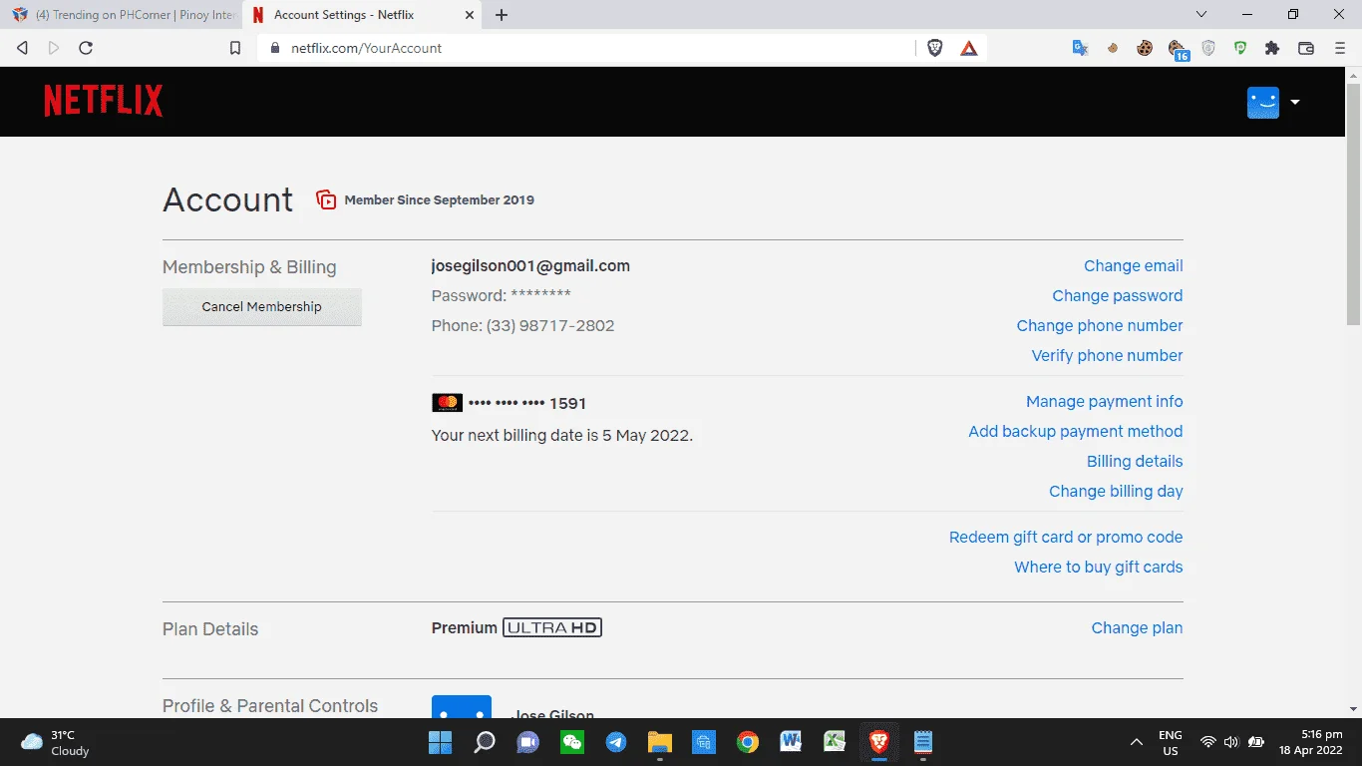This screenshot has width=1362, height=766.
Task: Click the ENG US language indicator
Action: pos(1171,742)
